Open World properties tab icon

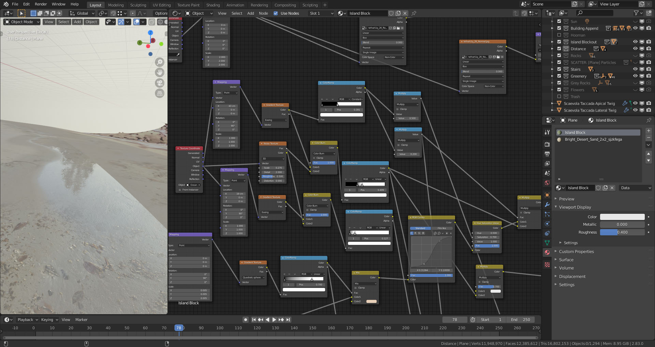[x=547, y=182]
